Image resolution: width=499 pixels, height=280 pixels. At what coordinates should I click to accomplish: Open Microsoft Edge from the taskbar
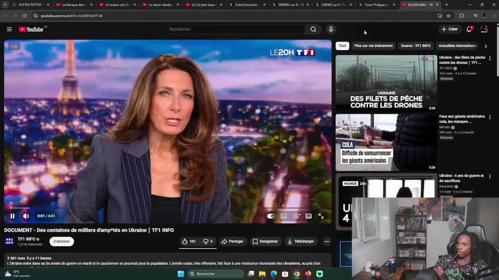(x=274, y=274)
